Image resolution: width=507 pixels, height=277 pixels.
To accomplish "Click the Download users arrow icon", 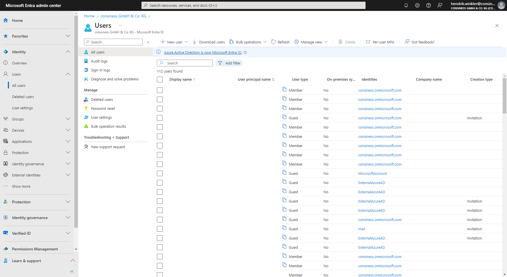I will coord(194,42).
